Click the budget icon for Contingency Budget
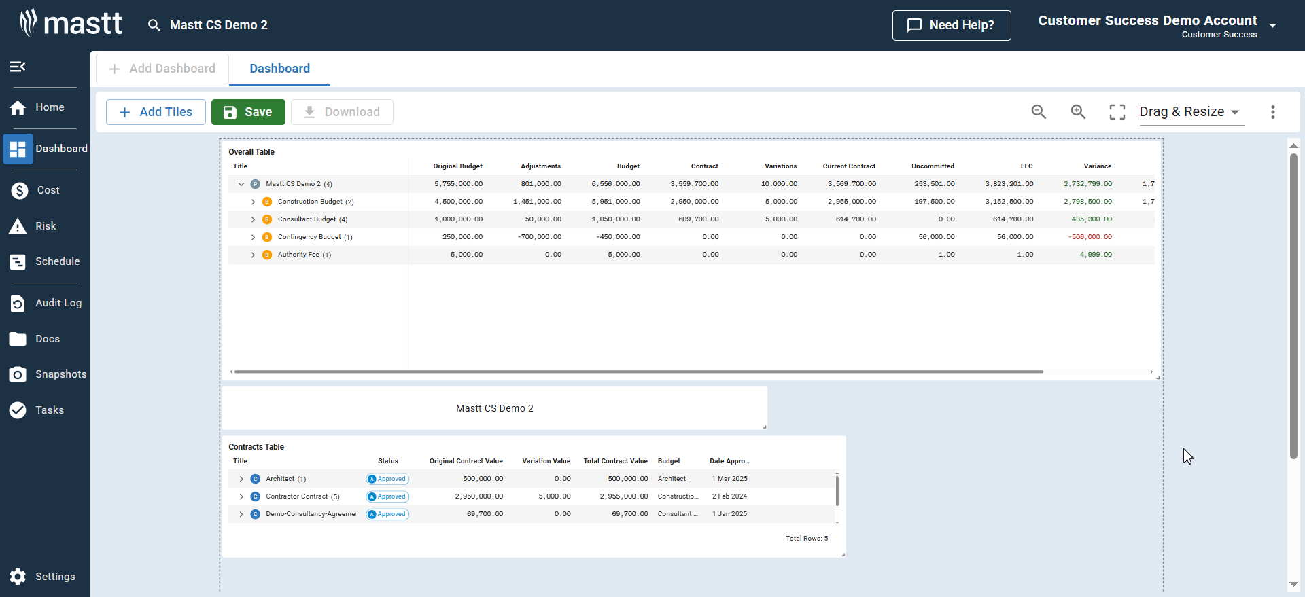 (x=267, y=237)
